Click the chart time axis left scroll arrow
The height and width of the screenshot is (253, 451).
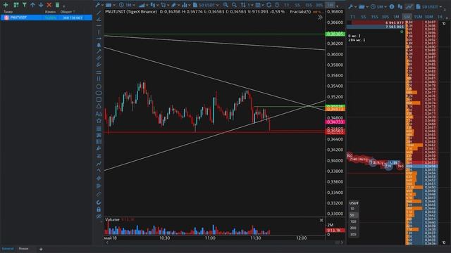click(107, 242)
